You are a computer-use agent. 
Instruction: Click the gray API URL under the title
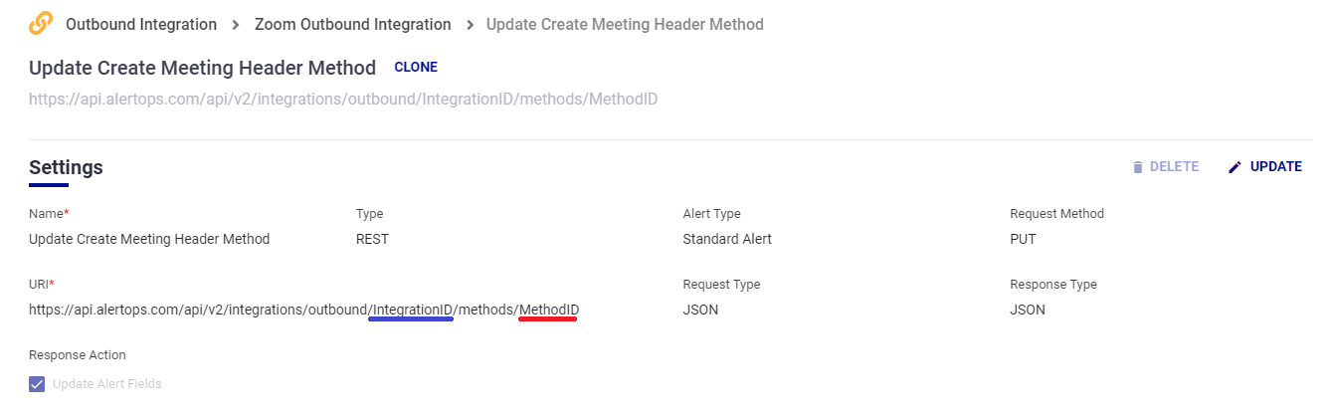(x=343, y=100)
